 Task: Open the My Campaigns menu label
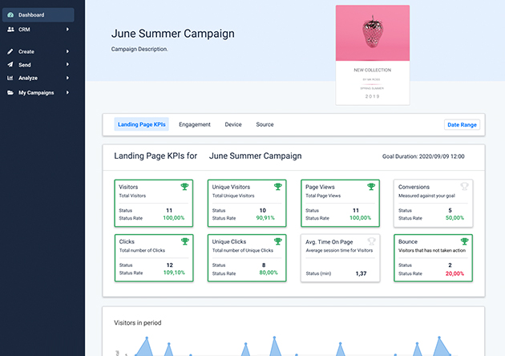pyautogui.click(x=36, y=93)
